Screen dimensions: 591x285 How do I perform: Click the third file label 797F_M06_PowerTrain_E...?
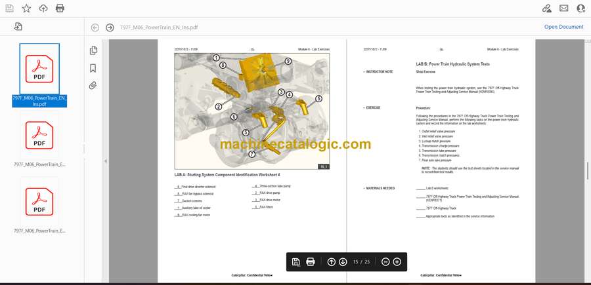click(39, 231)
